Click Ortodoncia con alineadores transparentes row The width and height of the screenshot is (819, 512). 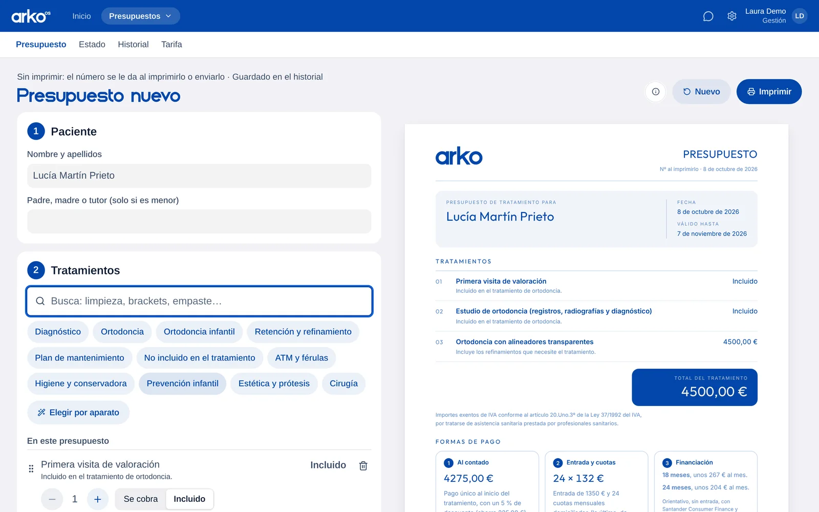[x=596, y=347]
